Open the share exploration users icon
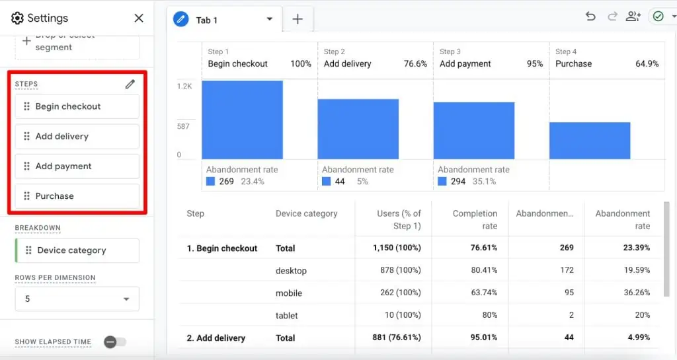Image resolution: width=677 pixels, height=360 pixels. tap(633, 17)
